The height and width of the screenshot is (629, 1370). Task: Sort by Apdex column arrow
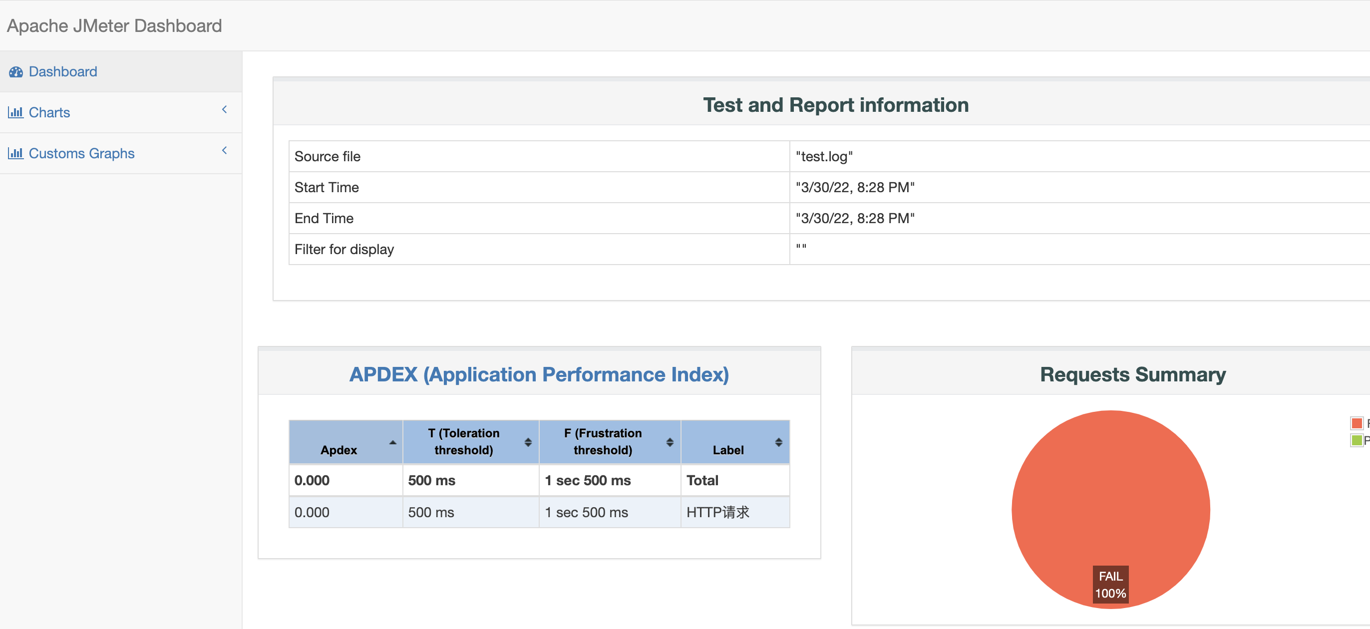coord(392,442)
